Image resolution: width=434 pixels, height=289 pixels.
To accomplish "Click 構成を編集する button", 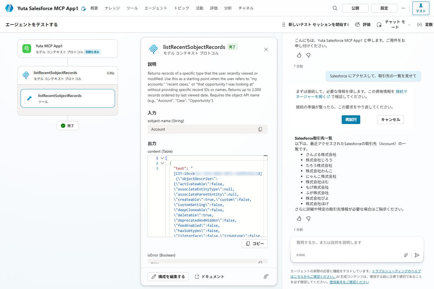I will pos(168,277).
